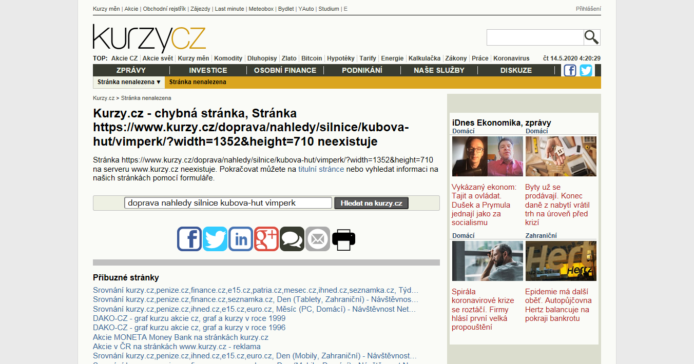Open the 'Bitcoin' TOP link
The image size is (694, 364).
pyautogui.click(x=312, y=58)
